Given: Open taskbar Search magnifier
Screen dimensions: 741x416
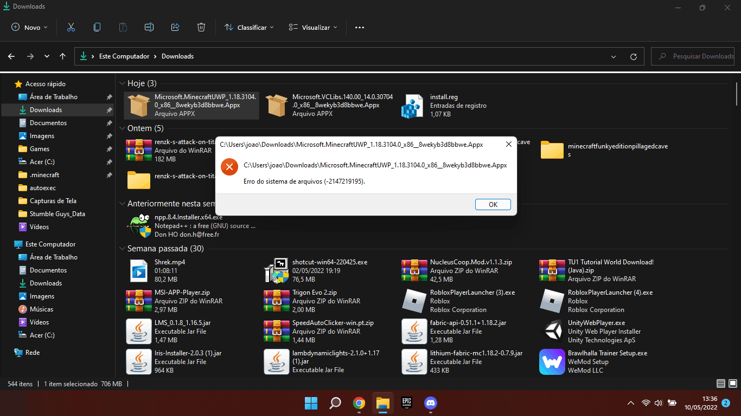Looking at the screenshot, I should (335, 403).
